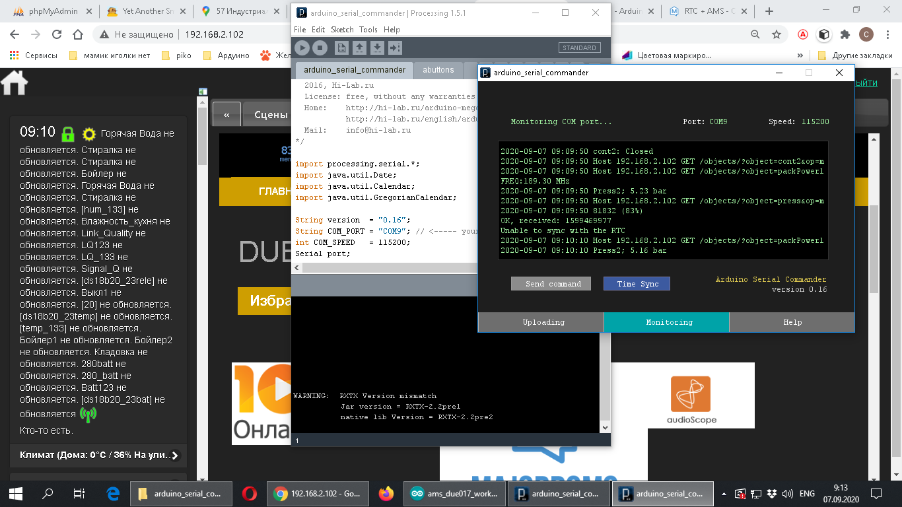The width and height of the screenshot is (902, 507).
Task: Expand the Климат section chevron
Action: (x=174, y=456)
